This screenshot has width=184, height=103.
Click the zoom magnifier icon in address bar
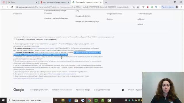(133, 7)
